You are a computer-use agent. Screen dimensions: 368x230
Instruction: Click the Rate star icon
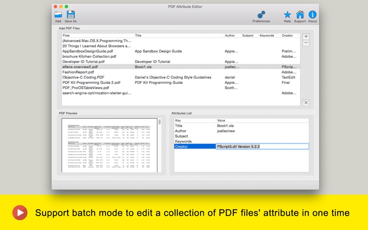(287, 15)
